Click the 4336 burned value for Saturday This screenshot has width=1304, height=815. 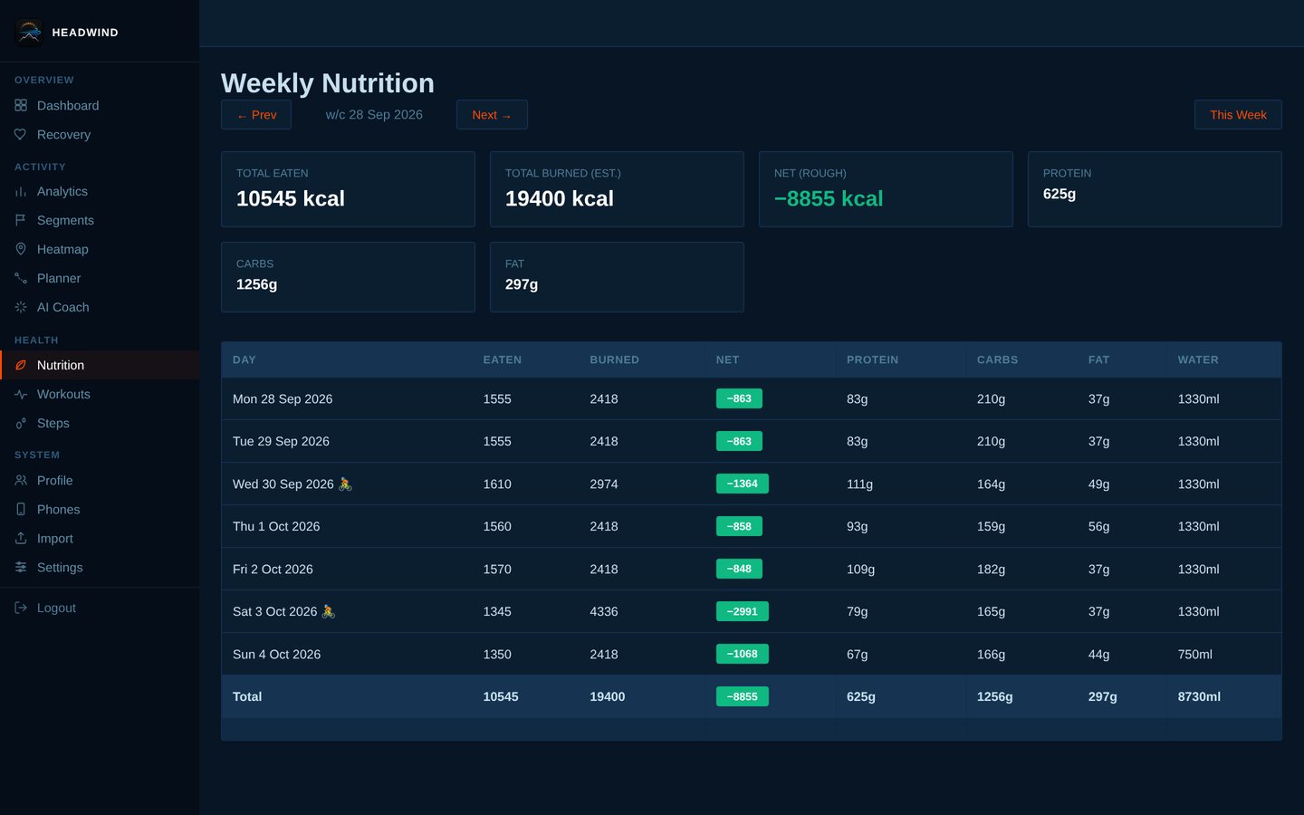click(x=604, y=612)
